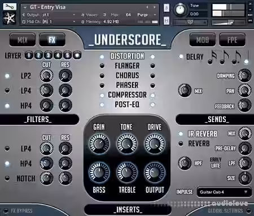Adjust the header volume slider
This screenshot has width=254, height=216.
click(x=229, y=23)
